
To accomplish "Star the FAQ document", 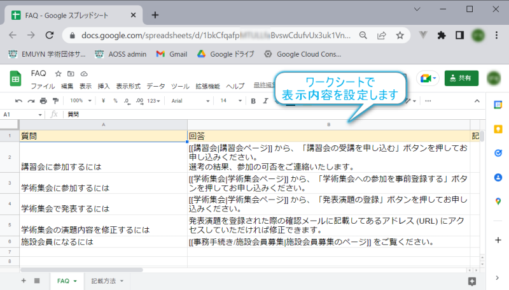I will click(58, 74).
